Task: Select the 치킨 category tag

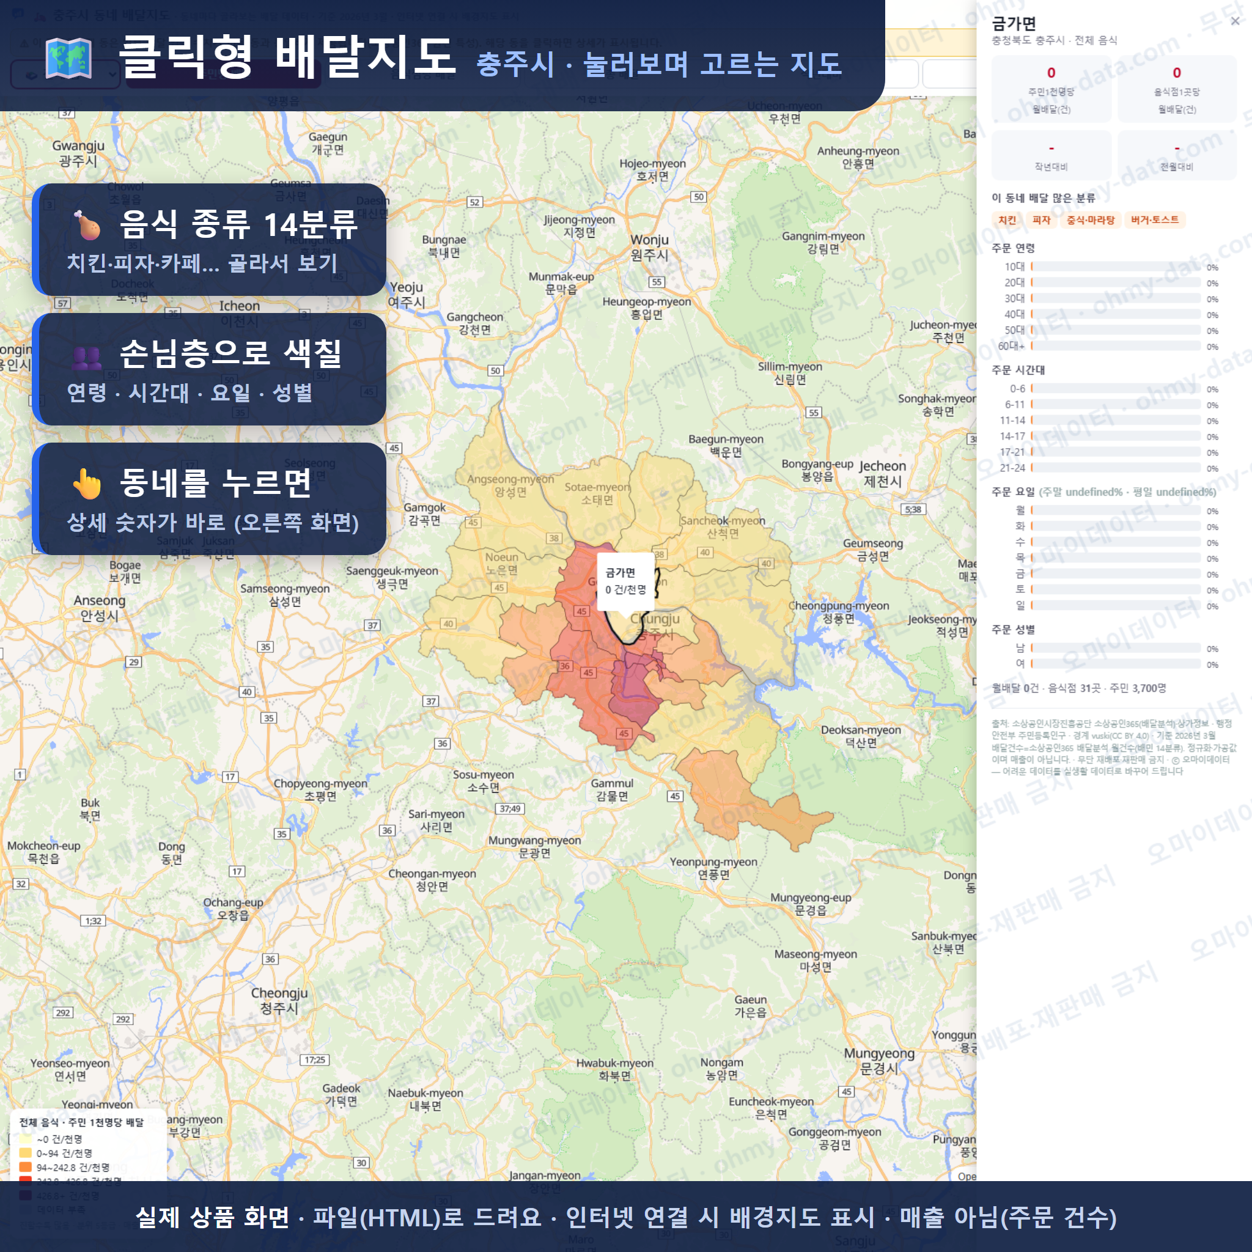Action: coord(1007,220)
